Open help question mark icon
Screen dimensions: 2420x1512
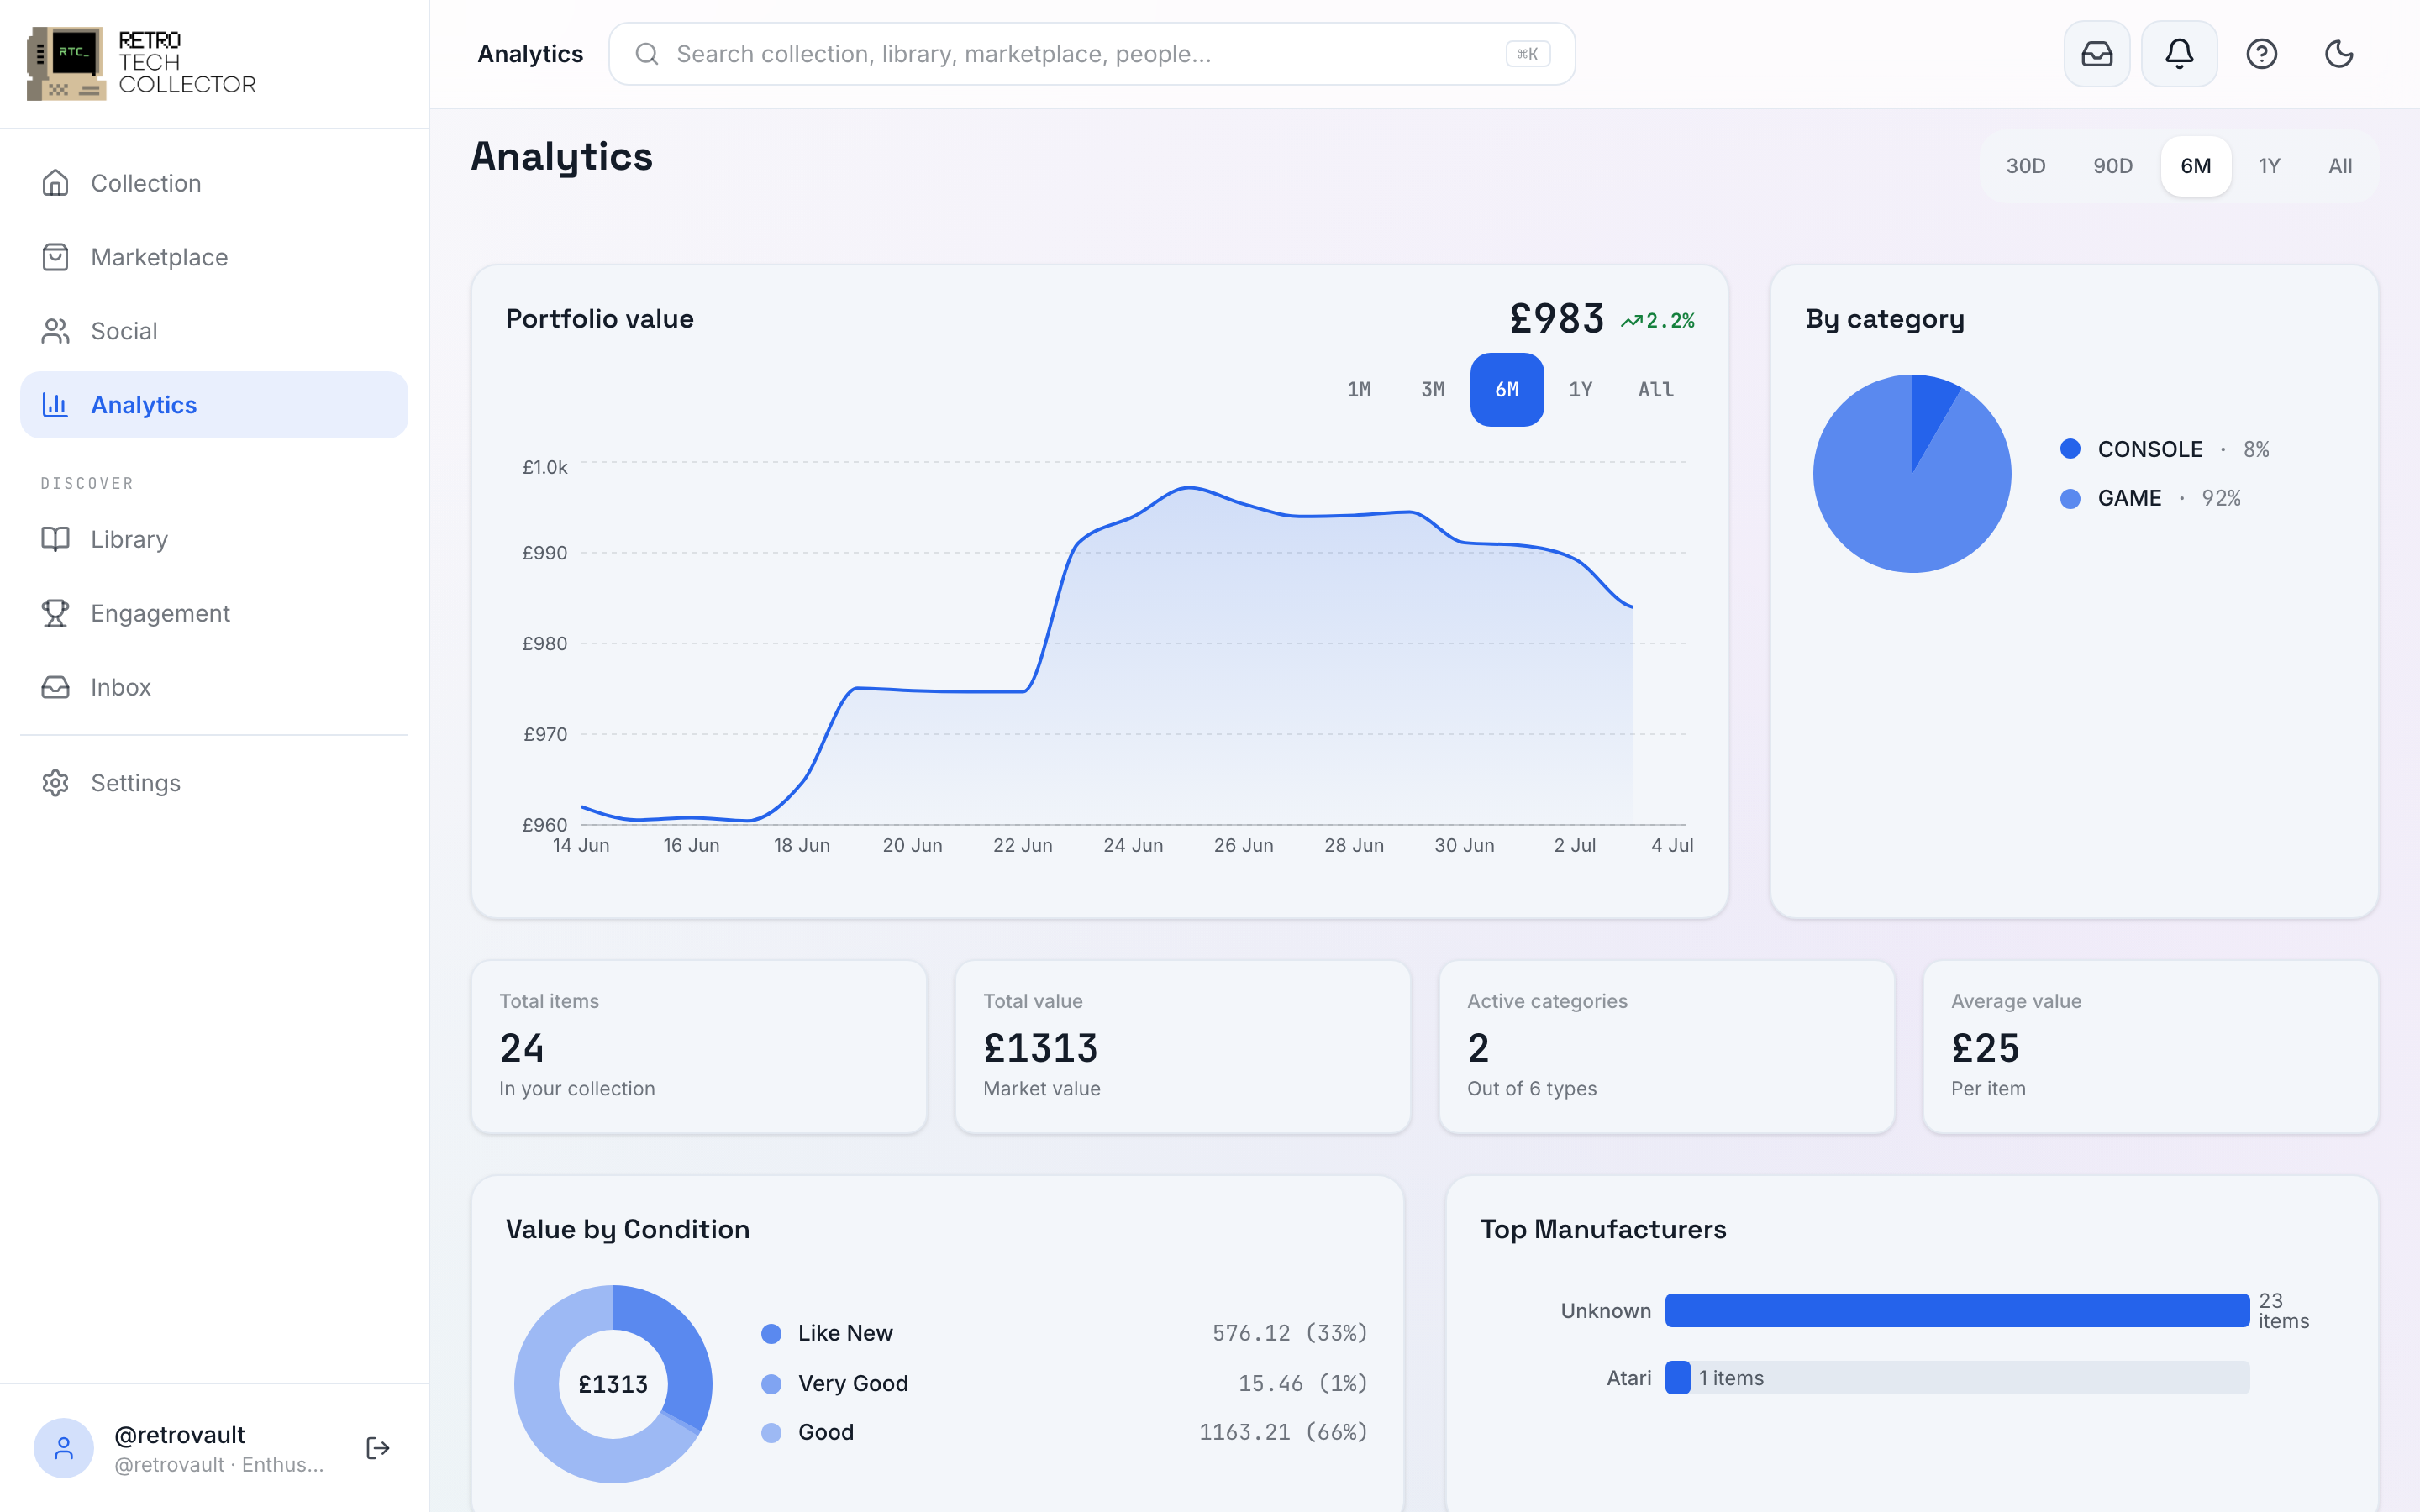[2261, 54]
